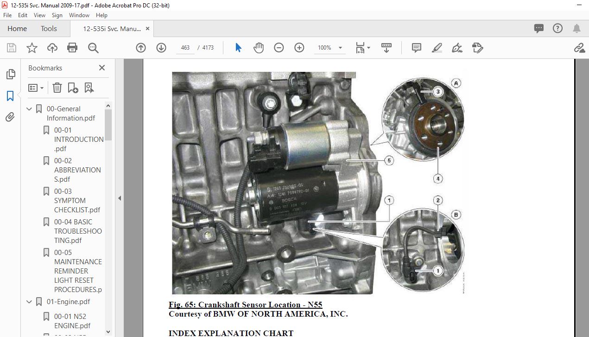Open bookmark 00-03 SYMPTOM CHECKLIST.pdf
The image size is (589, 337).
coord(77,201)
